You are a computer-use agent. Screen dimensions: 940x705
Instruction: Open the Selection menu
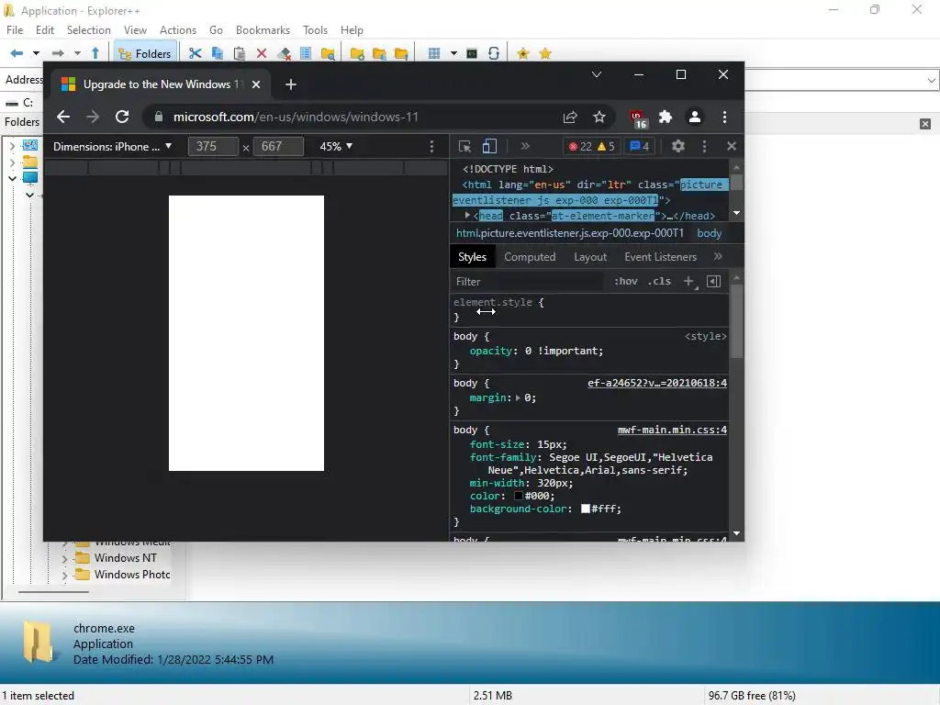point(89,30)
